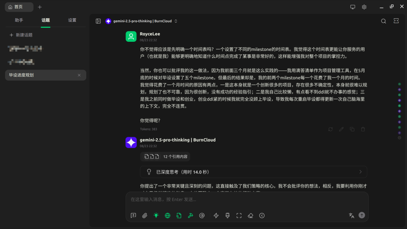Clear context with the eraser icon
This screenshot has height=229, width=407.
coord(250,215)
